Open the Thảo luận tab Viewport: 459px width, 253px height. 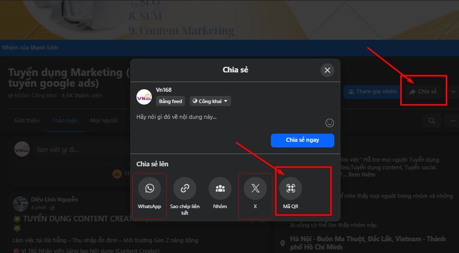(x=65, y=120)
